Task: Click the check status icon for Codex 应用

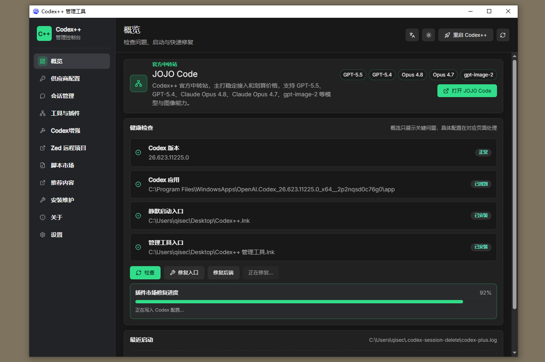Action: coord(138,184)
